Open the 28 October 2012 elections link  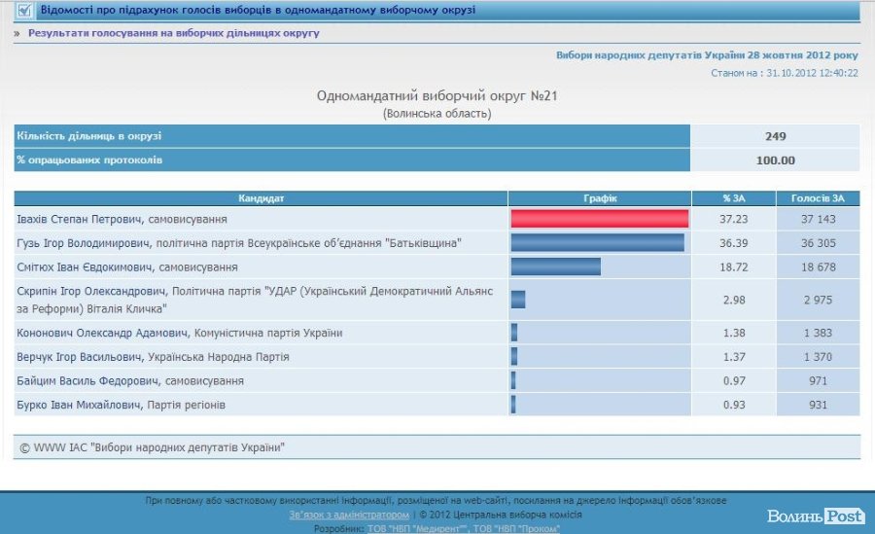point(707,55)
